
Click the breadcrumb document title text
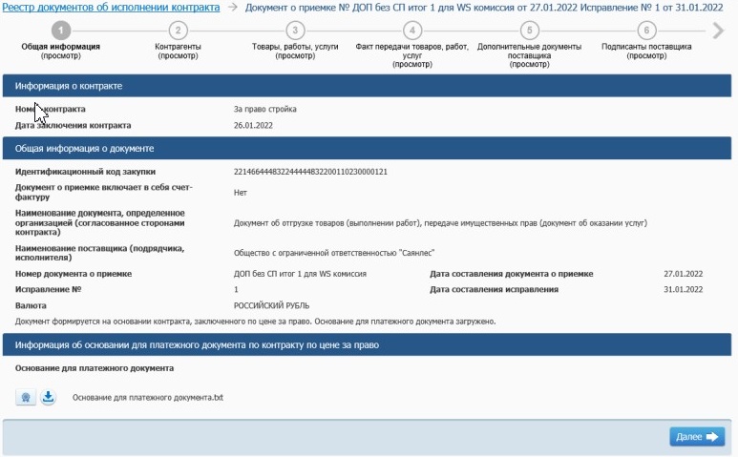click(x=484, y=8)
